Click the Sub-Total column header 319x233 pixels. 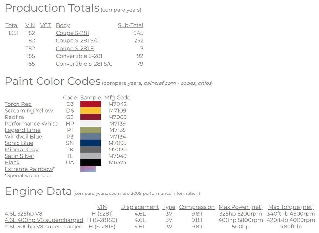click(130, 25)
